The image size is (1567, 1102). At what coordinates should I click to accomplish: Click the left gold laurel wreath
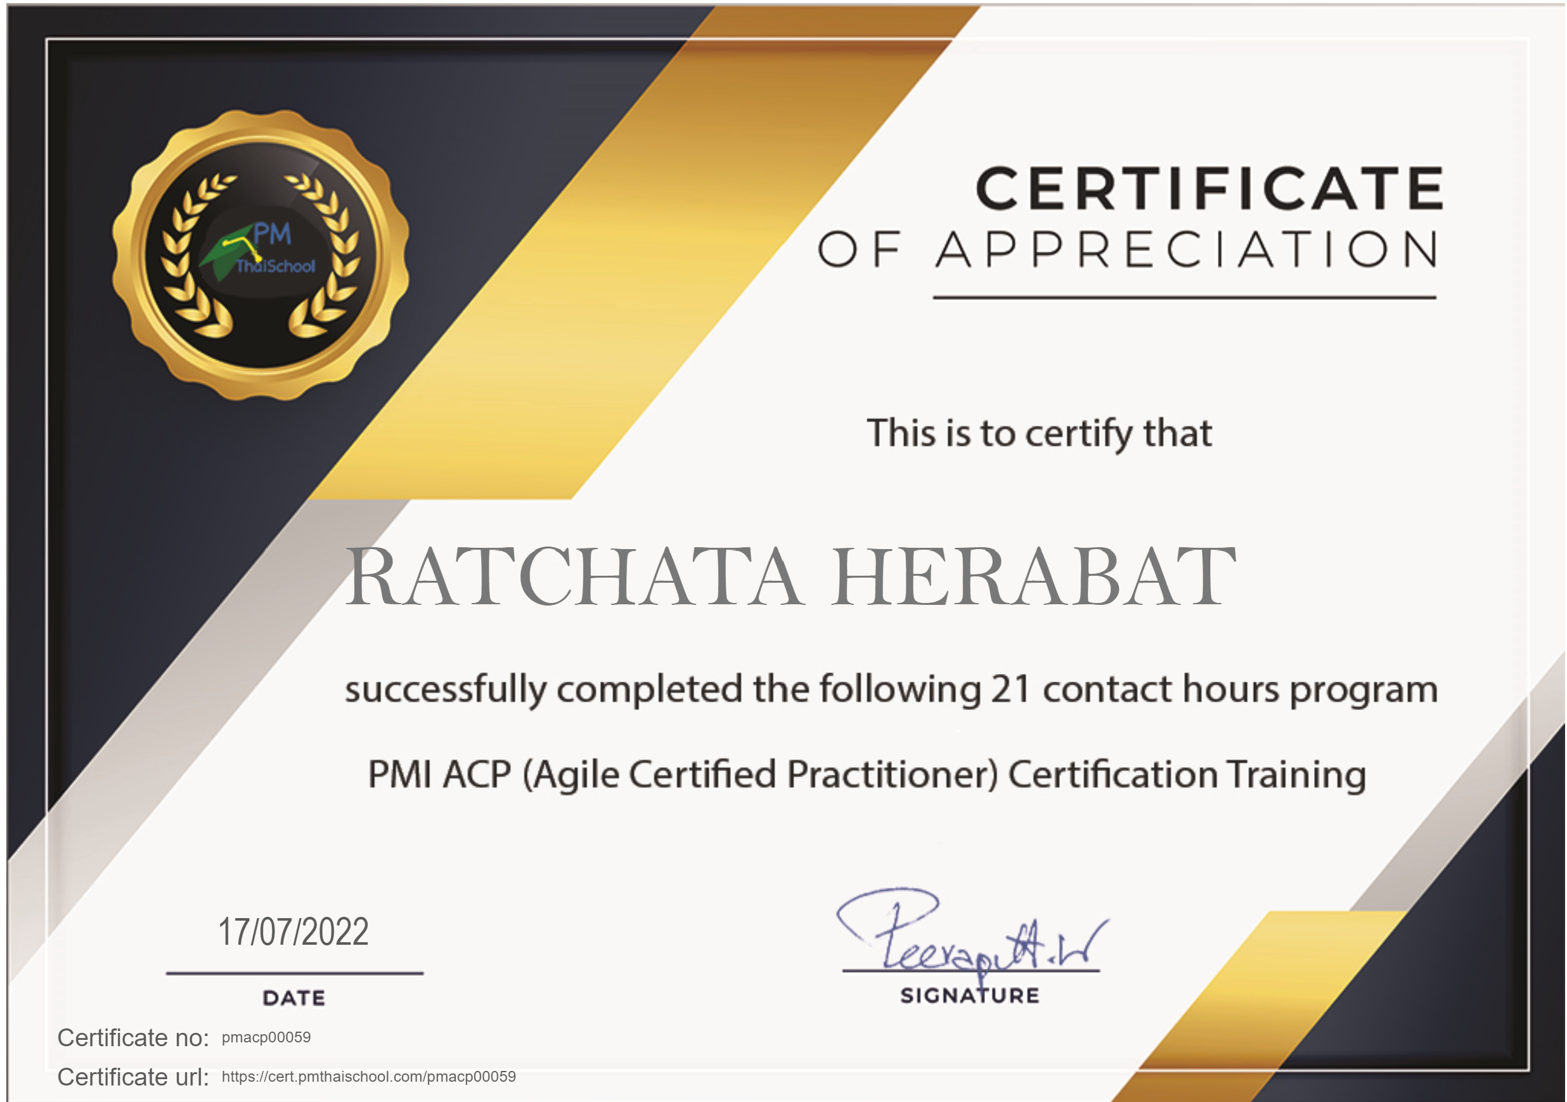[186, 259]
